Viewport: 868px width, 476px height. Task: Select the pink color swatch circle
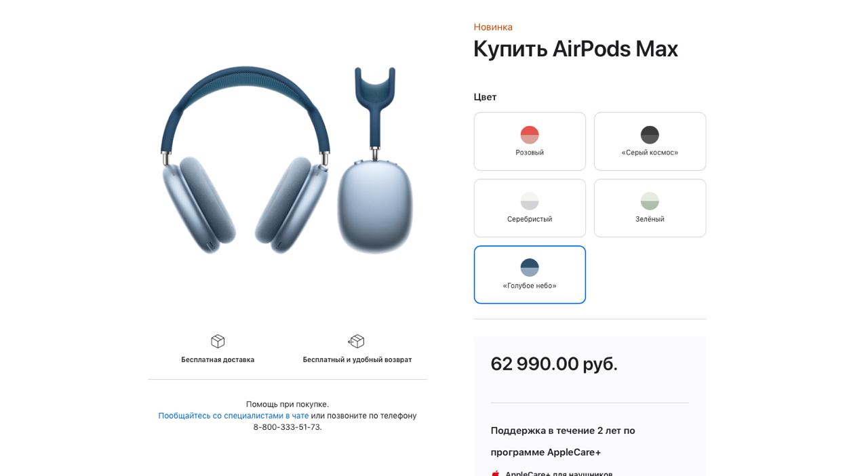tap(530, 134)
